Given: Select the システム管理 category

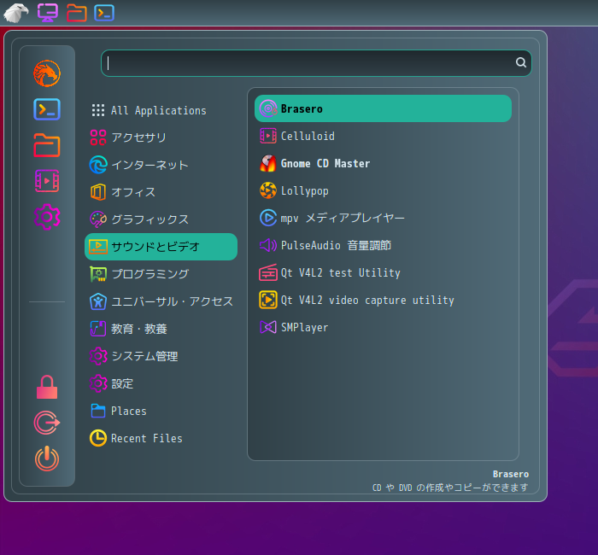Looking at the screenshot, I should 161,356.
